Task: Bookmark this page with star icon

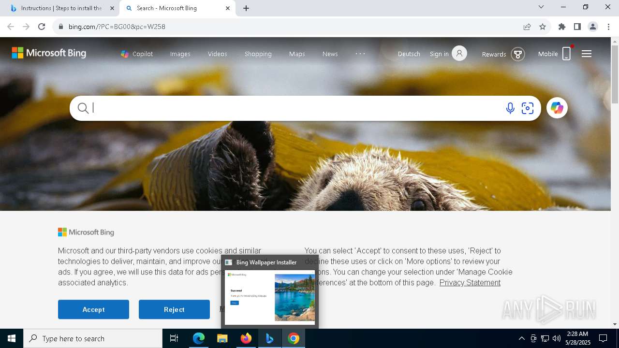Action: (543, 27)
